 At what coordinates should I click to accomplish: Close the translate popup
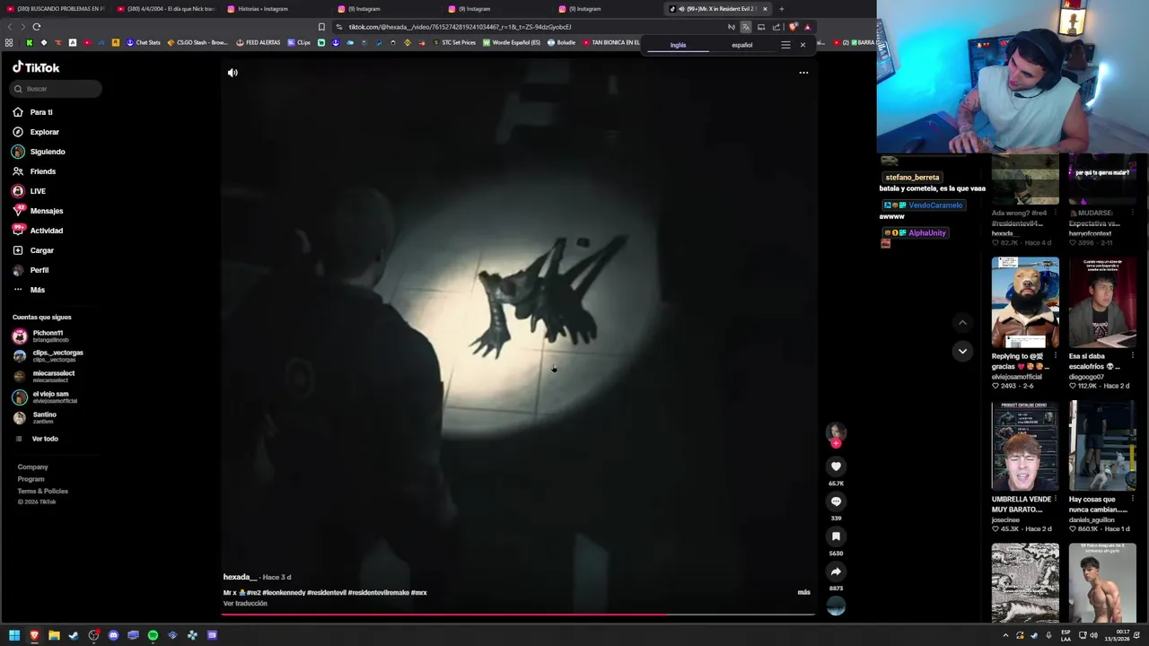(803, 45)
